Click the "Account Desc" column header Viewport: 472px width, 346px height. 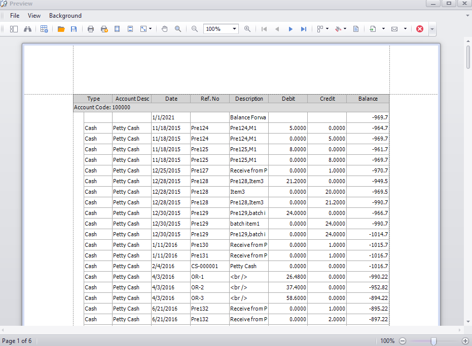132,99
